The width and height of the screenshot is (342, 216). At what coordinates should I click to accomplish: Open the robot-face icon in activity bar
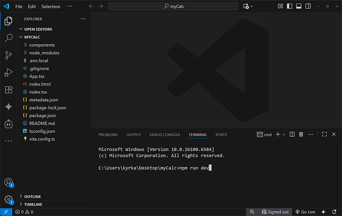[8, 124]
